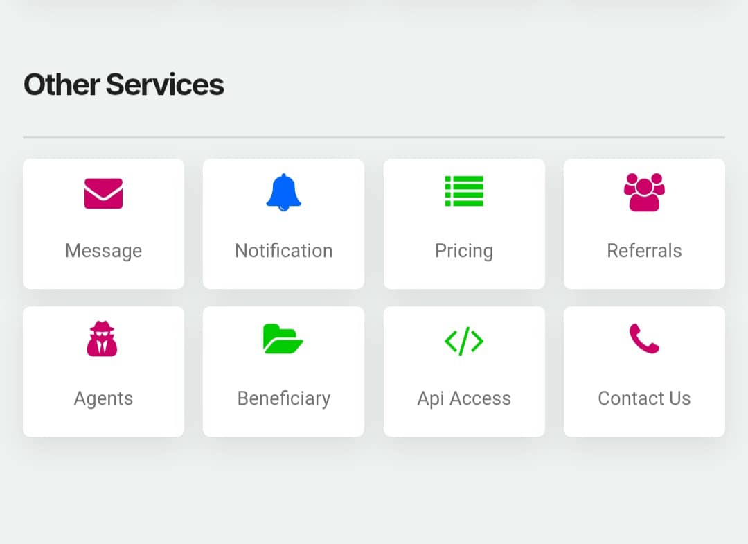Open the Message text label
This screenshot has width=748, height=544.
[x=103, y=251]
